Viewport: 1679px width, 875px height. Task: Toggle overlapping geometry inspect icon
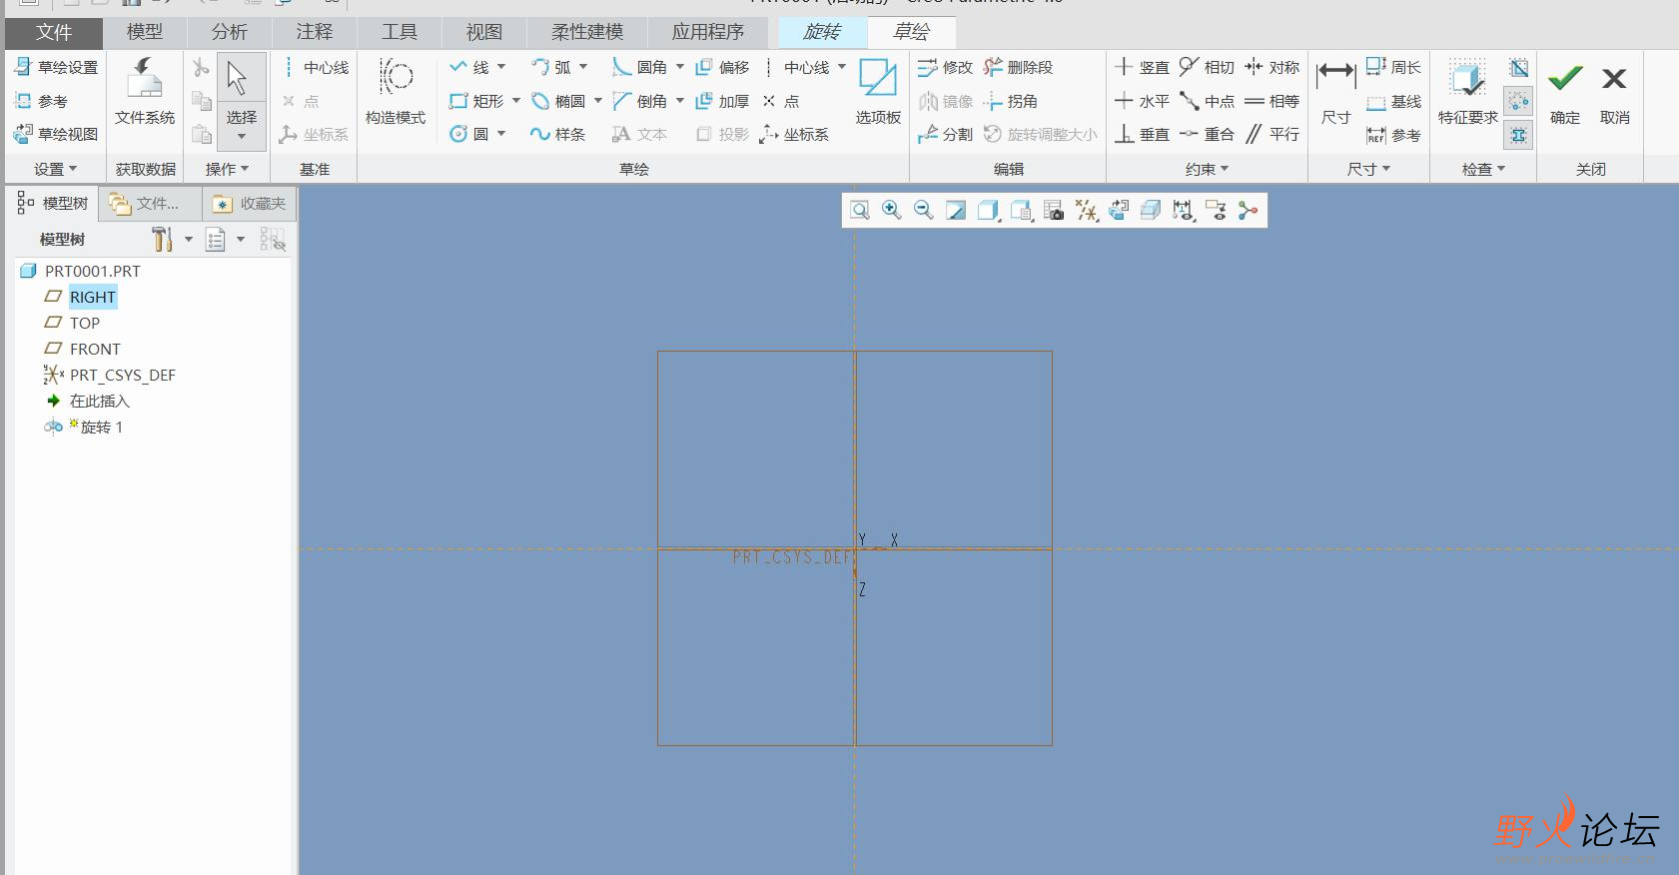[1519, 134]
